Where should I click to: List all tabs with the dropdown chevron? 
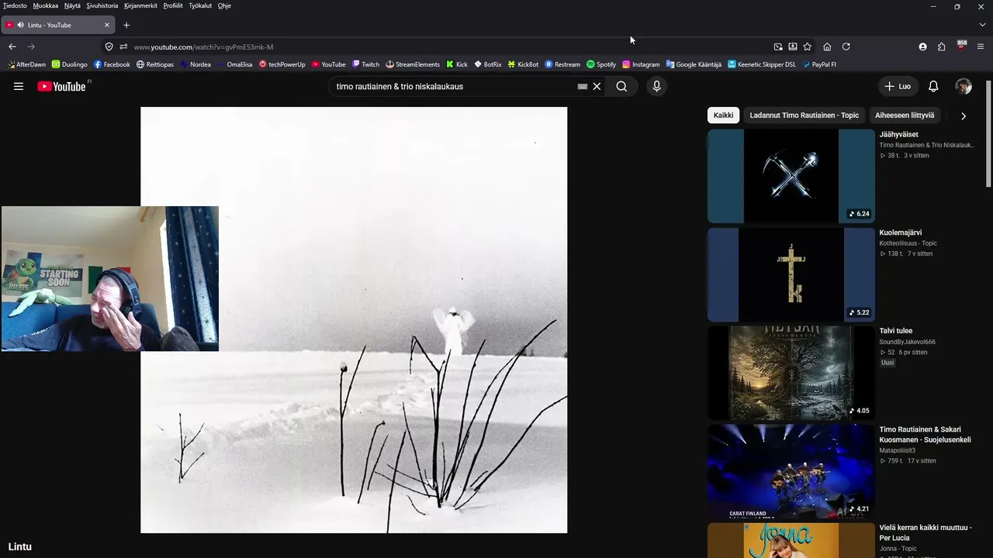click(x=982, y=25)
